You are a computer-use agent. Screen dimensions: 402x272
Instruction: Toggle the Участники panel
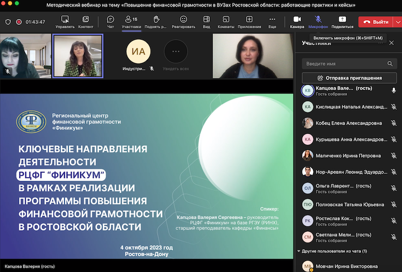pos(131,22)
